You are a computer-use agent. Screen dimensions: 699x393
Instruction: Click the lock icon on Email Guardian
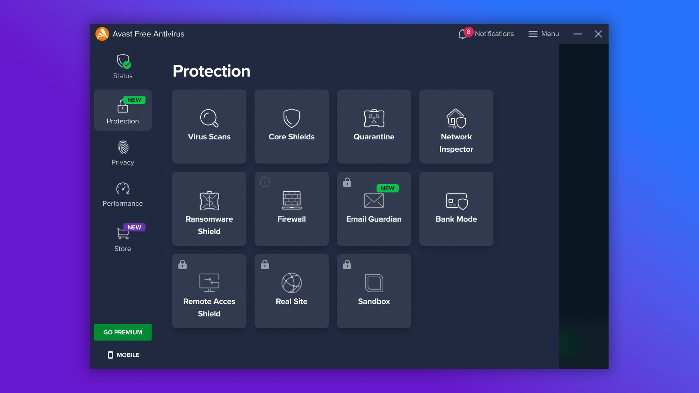coord(347,182)
